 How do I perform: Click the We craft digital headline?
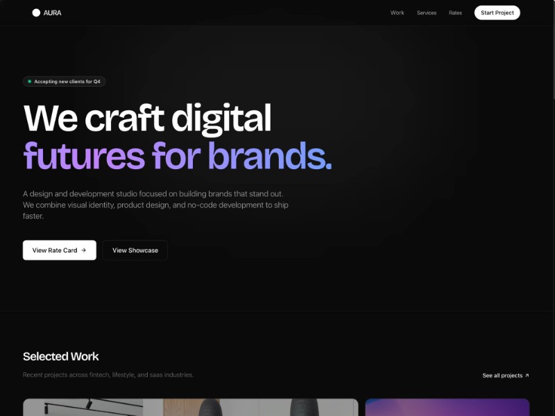pyautogui.click(x=147, y=118)
